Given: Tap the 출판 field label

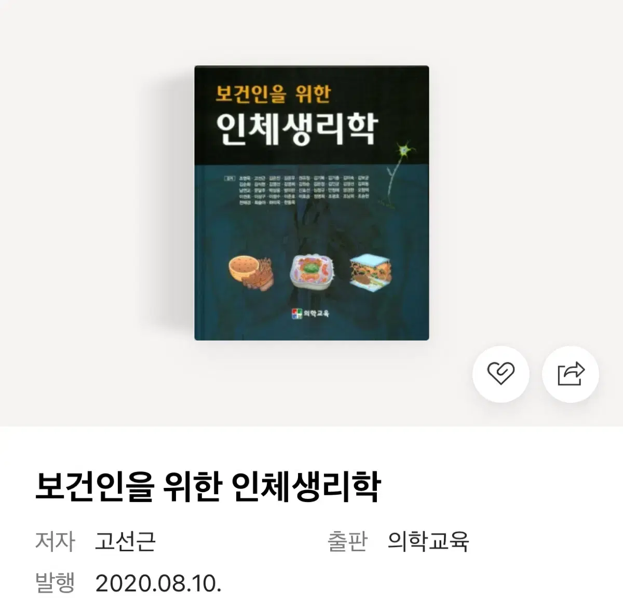Looking at the screenshot, I should click(x=347, y=541).
